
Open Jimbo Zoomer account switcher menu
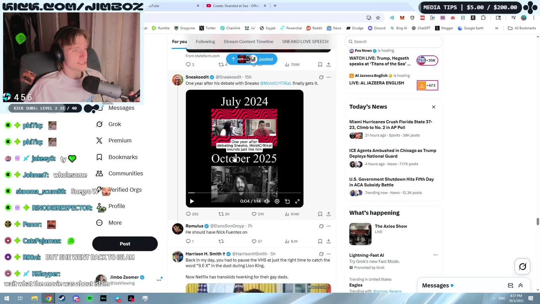pos(159,280)
